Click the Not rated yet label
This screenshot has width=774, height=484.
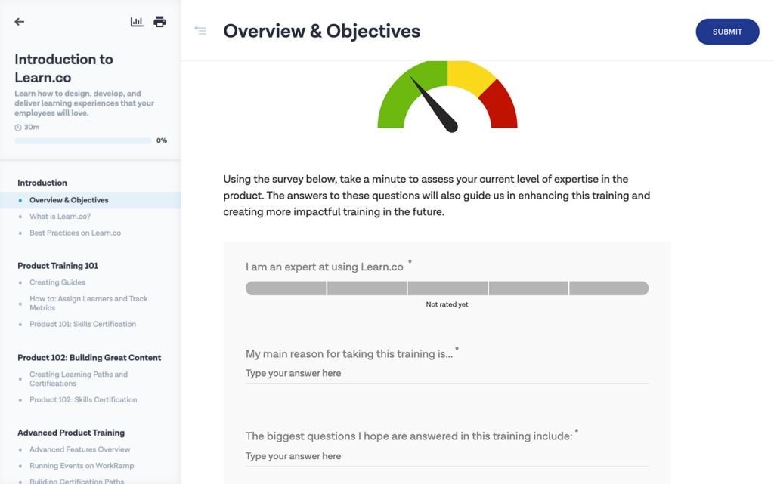point(447,304)
